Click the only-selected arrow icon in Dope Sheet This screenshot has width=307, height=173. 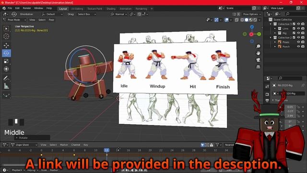coord(202,145)
